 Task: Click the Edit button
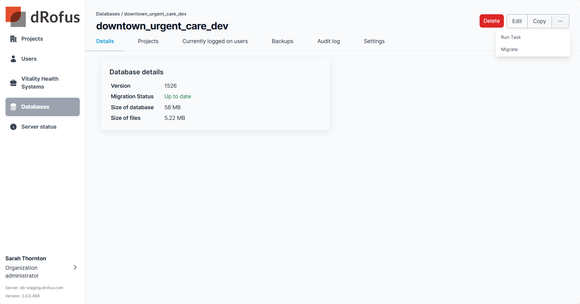[x=517, y=21]
